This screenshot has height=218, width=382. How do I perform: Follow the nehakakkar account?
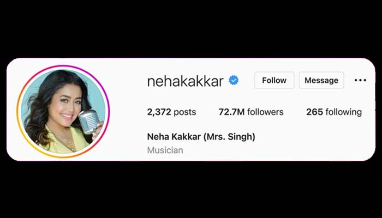(274, 80)
